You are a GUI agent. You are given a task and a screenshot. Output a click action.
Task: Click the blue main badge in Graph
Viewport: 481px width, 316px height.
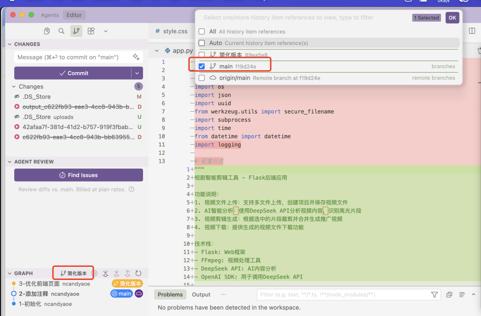tap(122, 294)
